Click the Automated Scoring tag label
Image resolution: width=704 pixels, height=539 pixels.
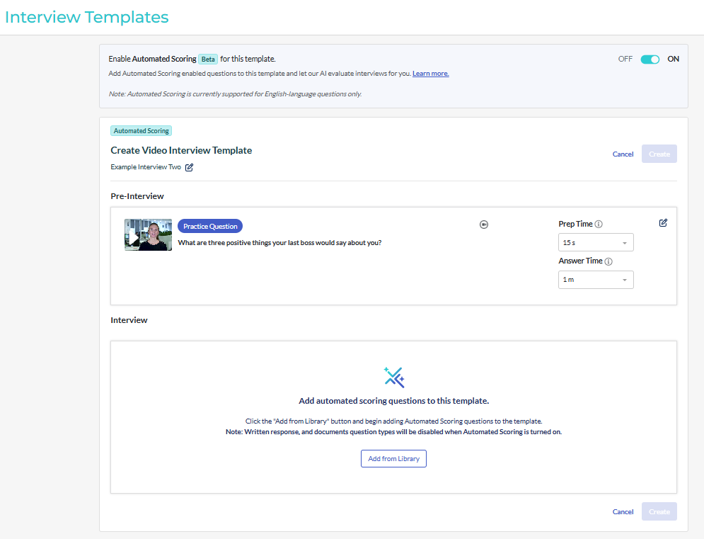[x=141, y=131]
